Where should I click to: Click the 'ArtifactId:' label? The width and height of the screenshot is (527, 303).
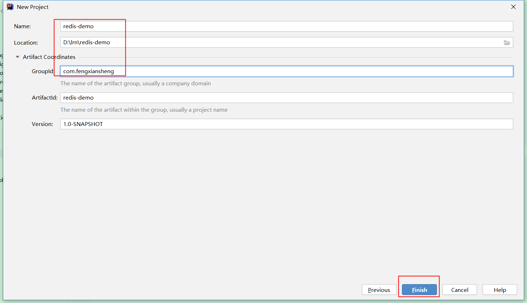point(45,98)
